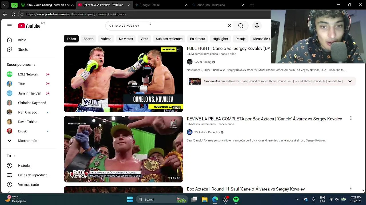366x205 pixels.
Task: Open a new browser tab
Action: (x=252, y=5)
